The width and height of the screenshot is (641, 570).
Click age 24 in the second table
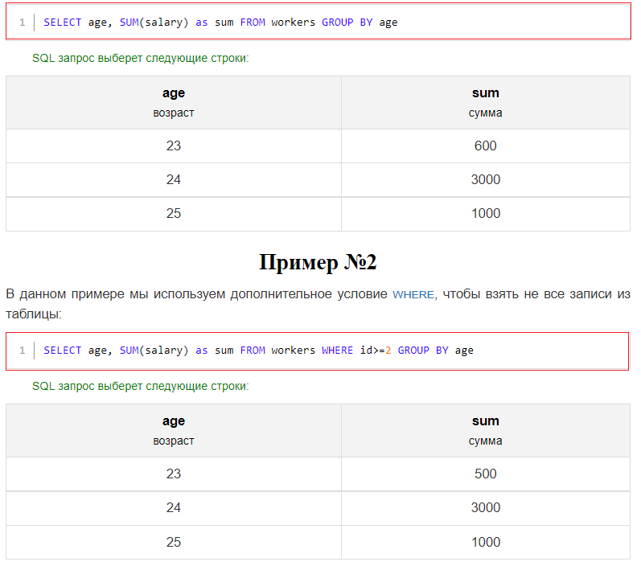point(174,508)
